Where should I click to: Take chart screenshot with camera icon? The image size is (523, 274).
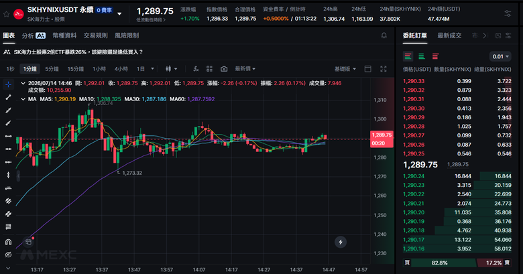(224, 68)
